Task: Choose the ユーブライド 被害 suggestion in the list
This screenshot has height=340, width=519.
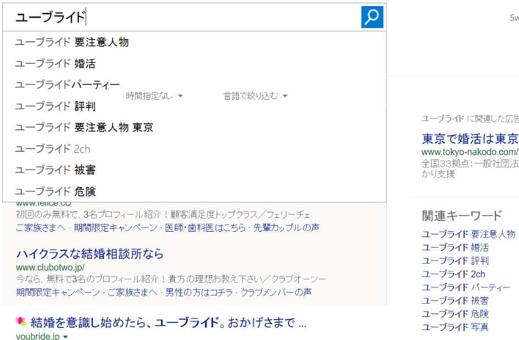Action: pyautogui.click(x=55, y=170)
